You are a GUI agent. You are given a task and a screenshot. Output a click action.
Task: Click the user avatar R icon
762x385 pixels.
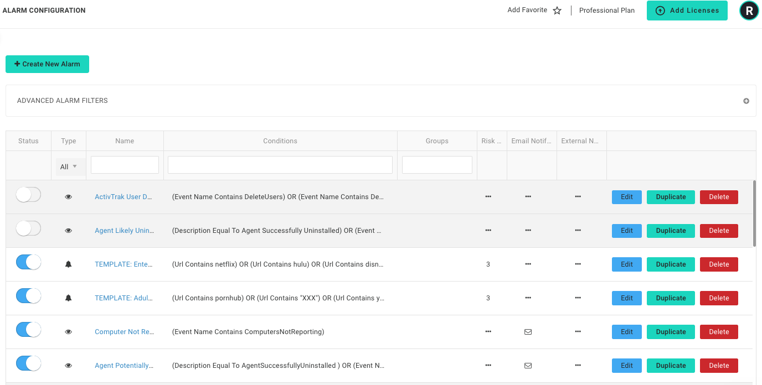tap(749, 11)
